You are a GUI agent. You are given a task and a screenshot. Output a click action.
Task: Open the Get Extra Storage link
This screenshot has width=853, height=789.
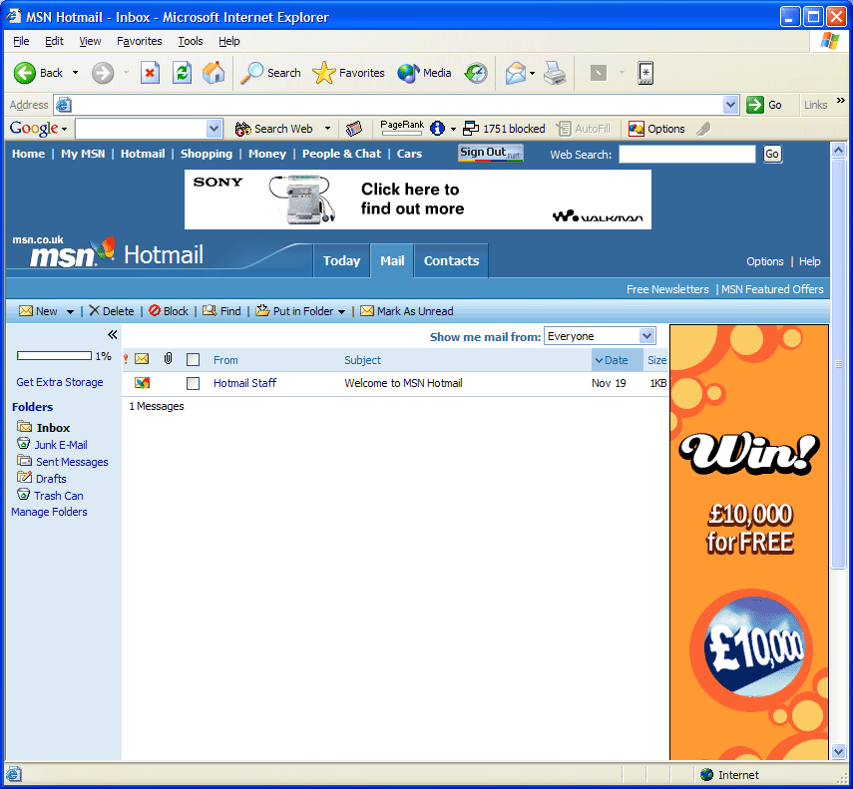pos(59,382)
